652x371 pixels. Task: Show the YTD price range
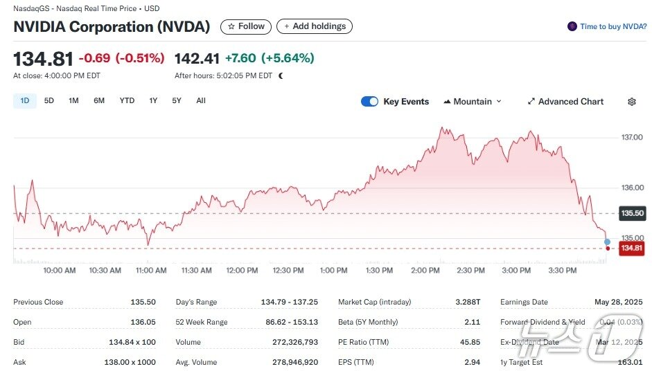(x=127, y=101)
